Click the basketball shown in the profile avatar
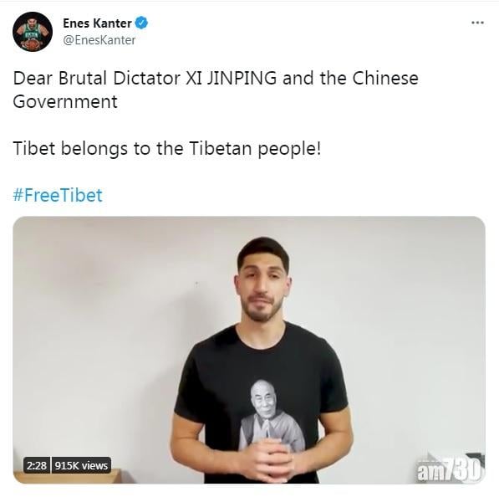The image size is (499, 497). (32, 44)
